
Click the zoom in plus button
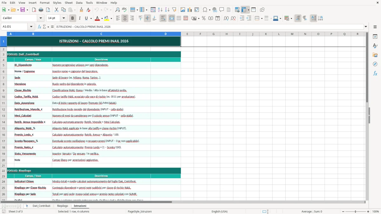[x=368, y=211]
